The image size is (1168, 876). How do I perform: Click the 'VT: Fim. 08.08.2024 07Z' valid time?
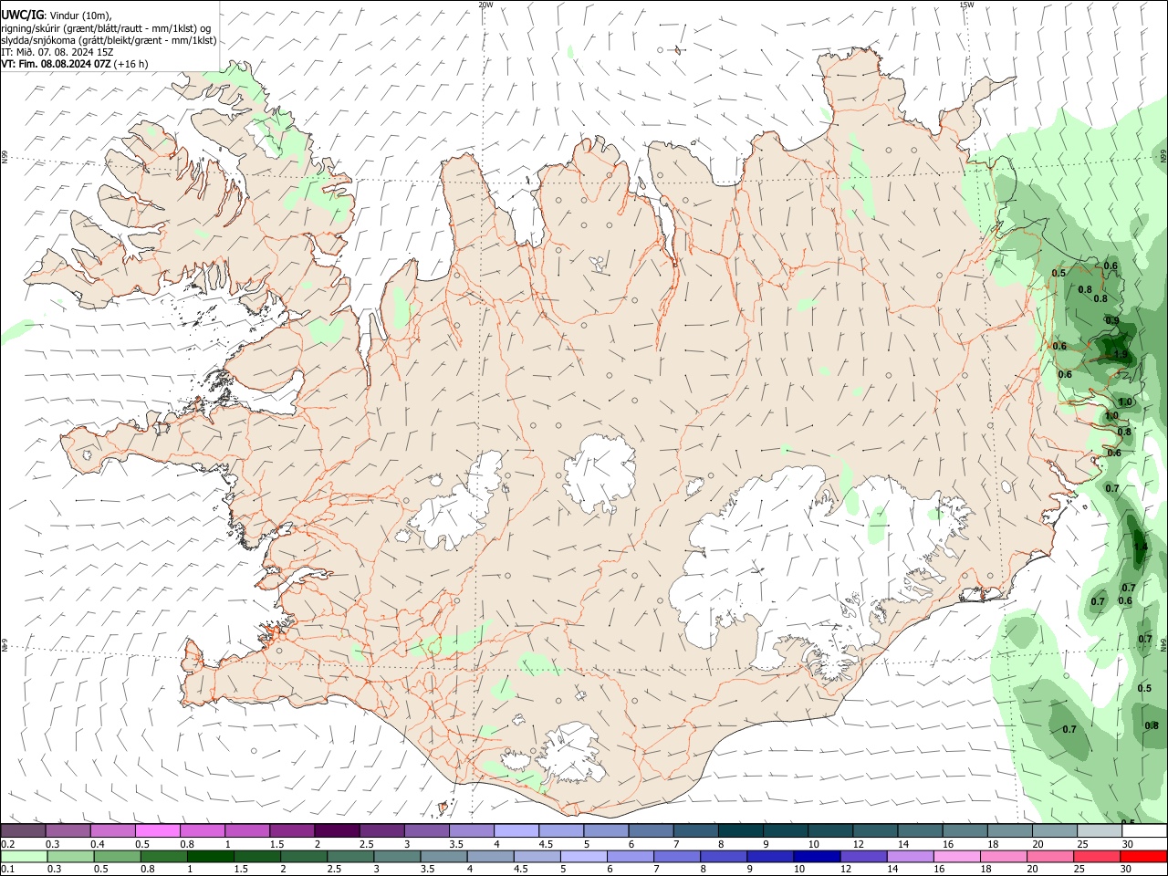[56, 64]
